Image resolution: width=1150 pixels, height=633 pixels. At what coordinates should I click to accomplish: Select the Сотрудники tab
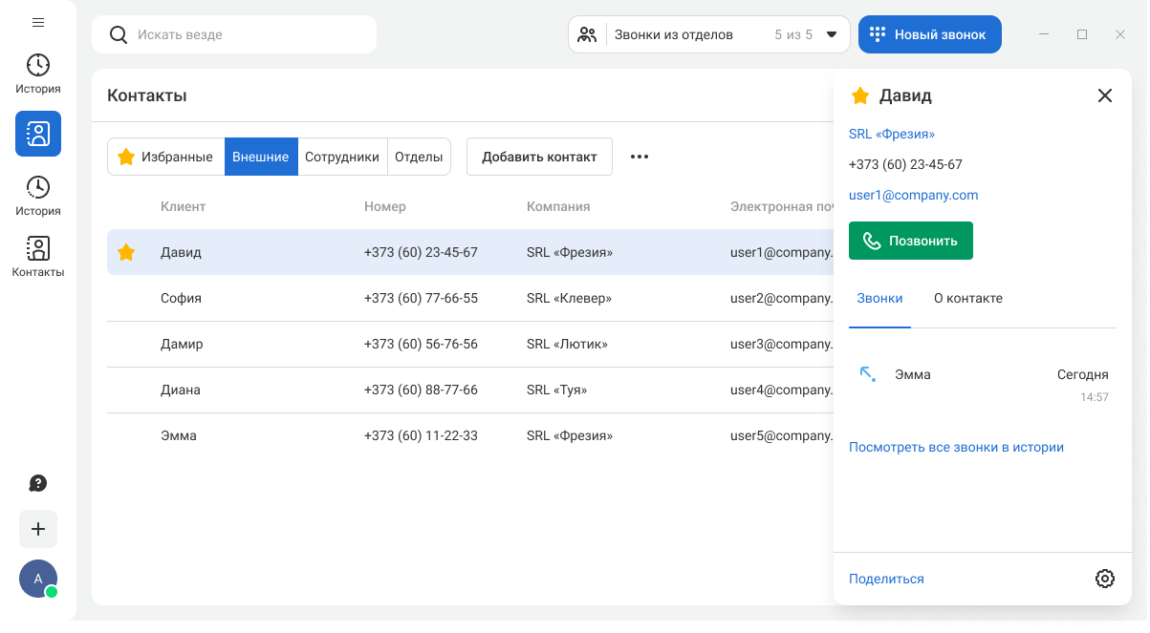pyautogui.click(x=342, y=157)
